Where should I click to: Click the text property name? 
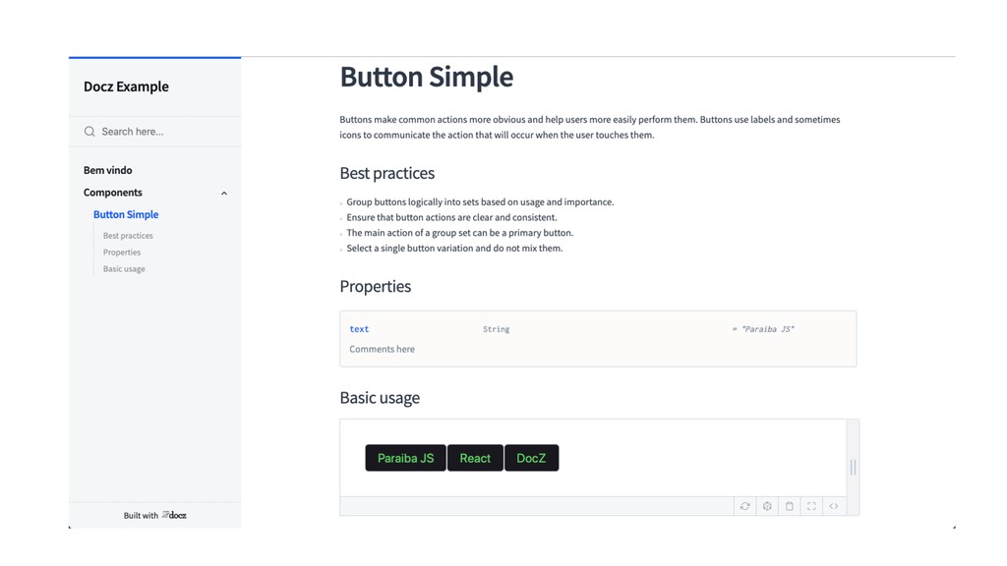point(359,329)
